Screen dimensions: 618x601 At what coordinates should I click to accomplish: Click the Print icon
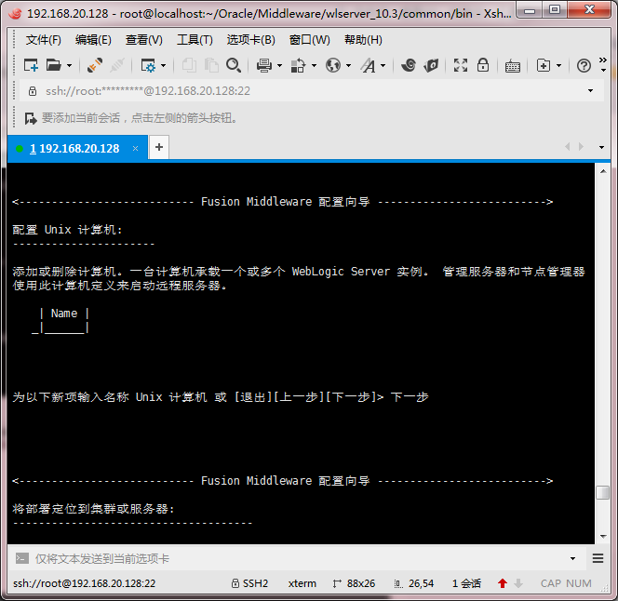tap(264, 65)
